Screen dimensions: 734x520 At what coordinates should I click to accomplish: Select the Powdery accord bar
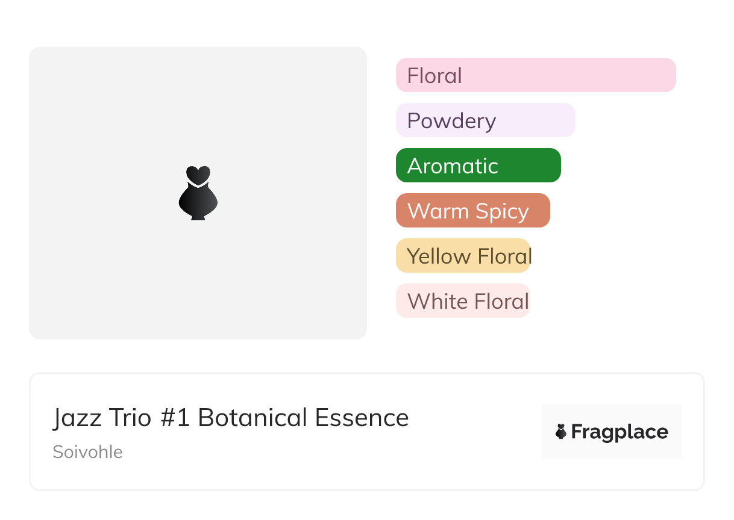click(485, 120)
